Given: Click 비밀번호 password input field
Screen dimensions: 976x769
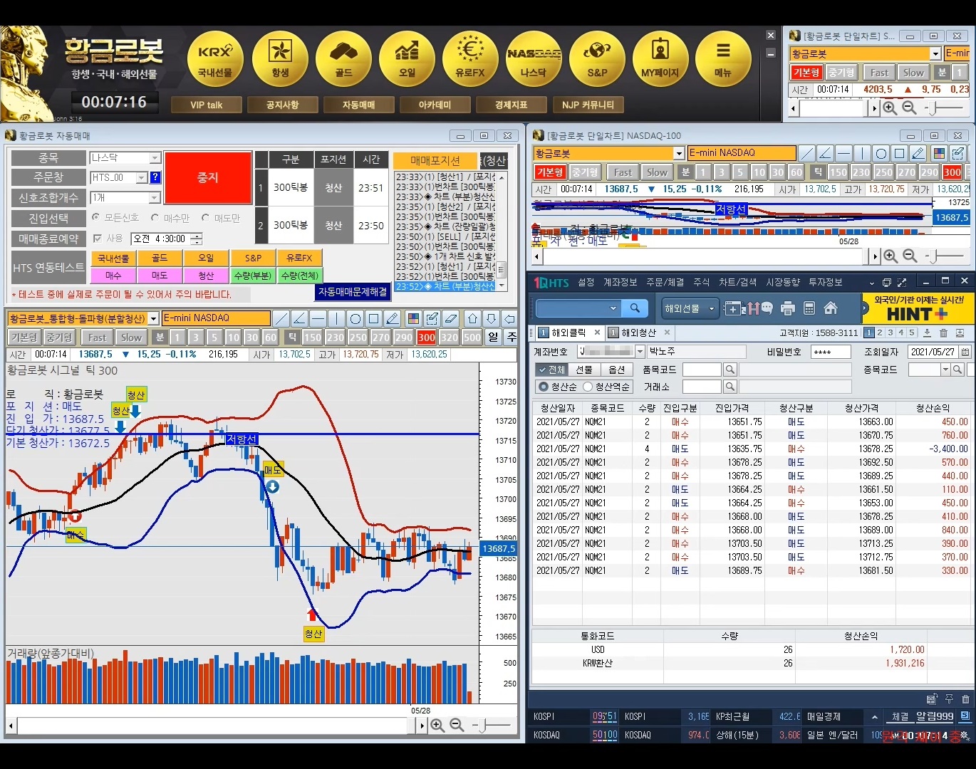Looking at the screenshot, I should click(831, 352).
